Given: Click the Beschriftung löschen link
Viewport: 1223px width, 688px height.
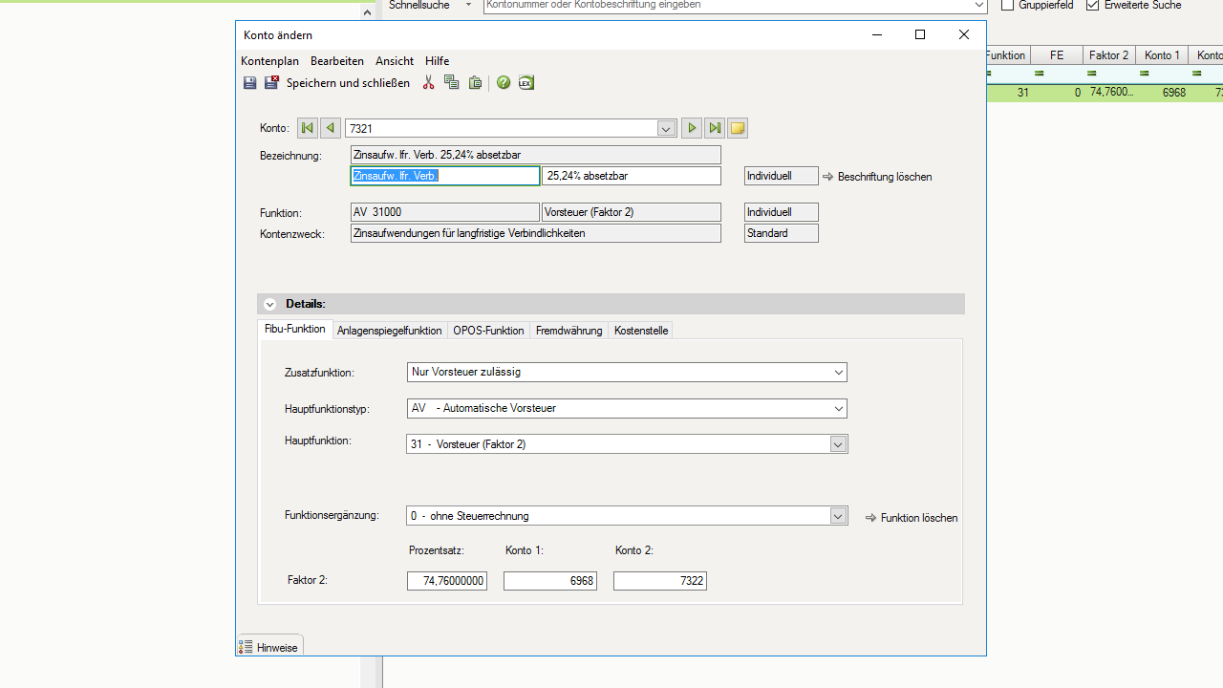Looking at the screenshot, I should click(884, 177).
